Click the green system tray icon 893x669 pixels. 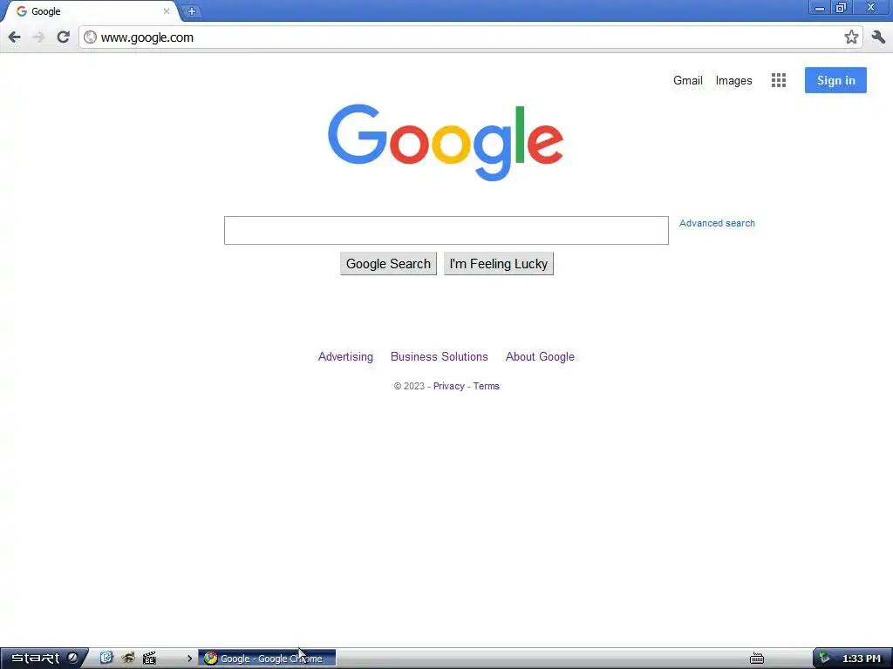(825, 658)
